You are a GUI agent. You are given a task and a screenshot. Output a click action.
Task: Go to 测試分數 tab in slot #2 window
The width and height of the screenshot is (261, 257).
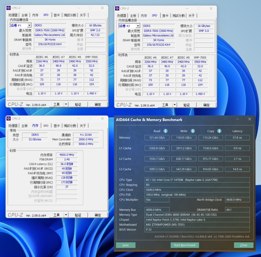tap(178, 16)
